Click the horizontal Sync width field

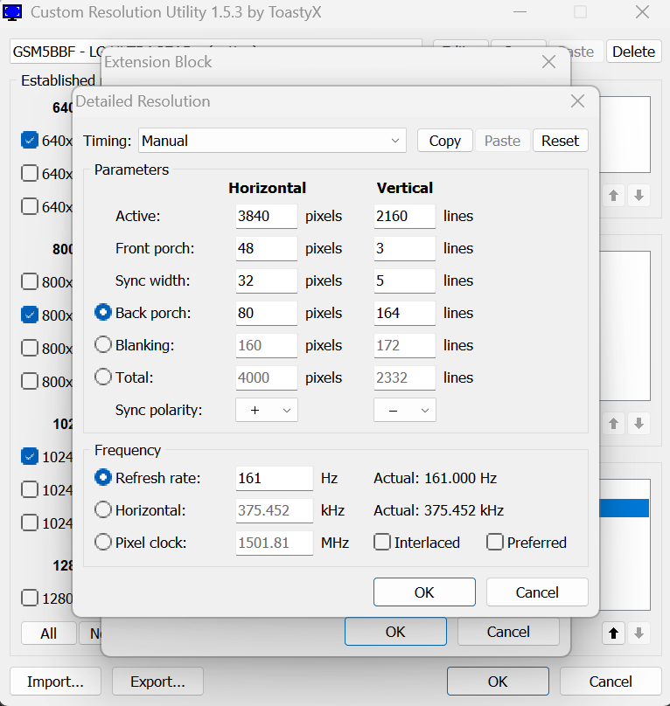coord(266,281)
